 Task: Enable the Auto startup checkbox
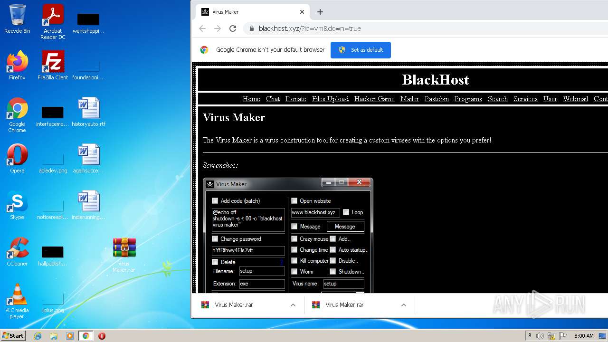click(333, 250)
